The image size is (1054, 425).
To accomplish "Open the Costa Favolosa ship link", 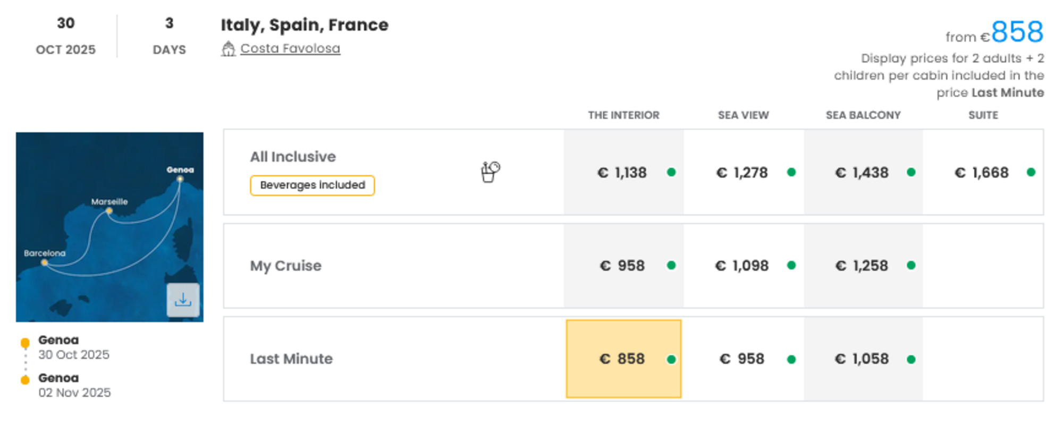I will pyautogui.click(x=290, y=48).
